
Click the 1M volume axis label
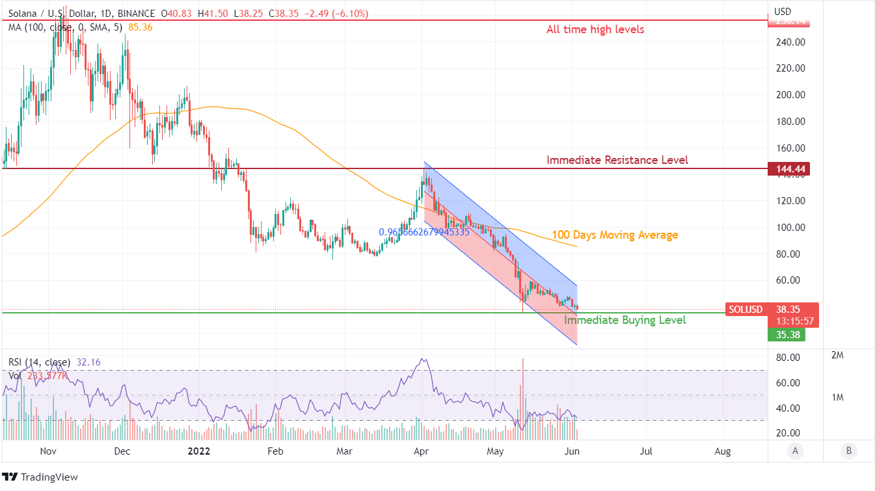[x=837, y=397]
